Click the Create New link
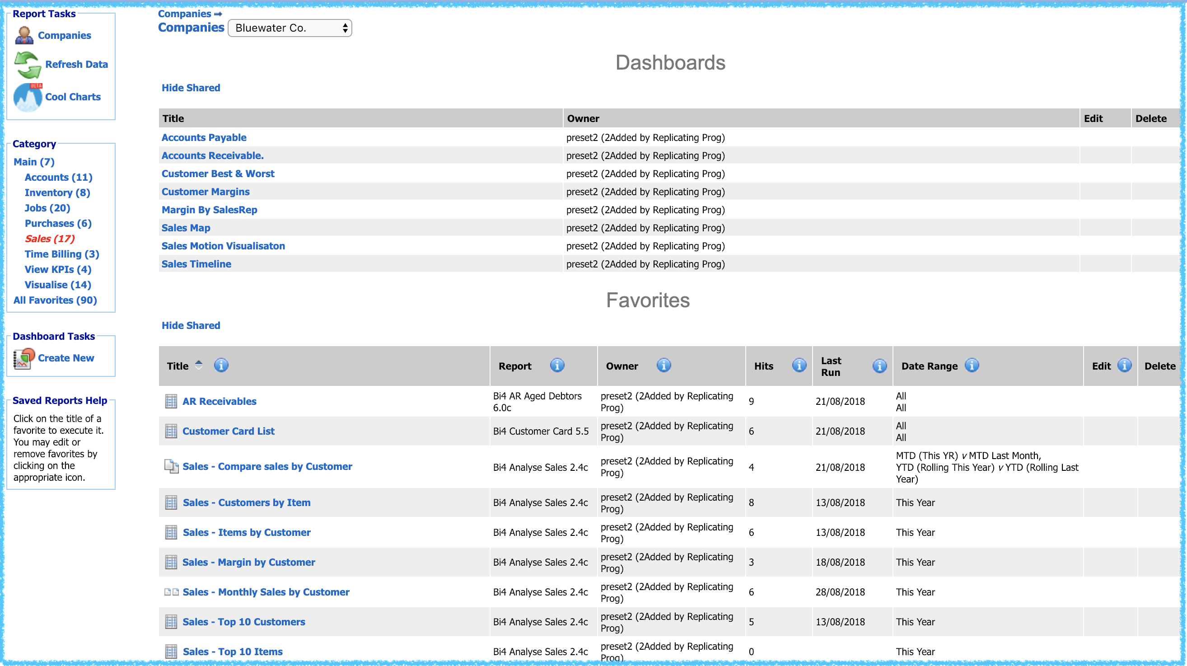This screenshot has height=666, width=1187. [66, 358]
